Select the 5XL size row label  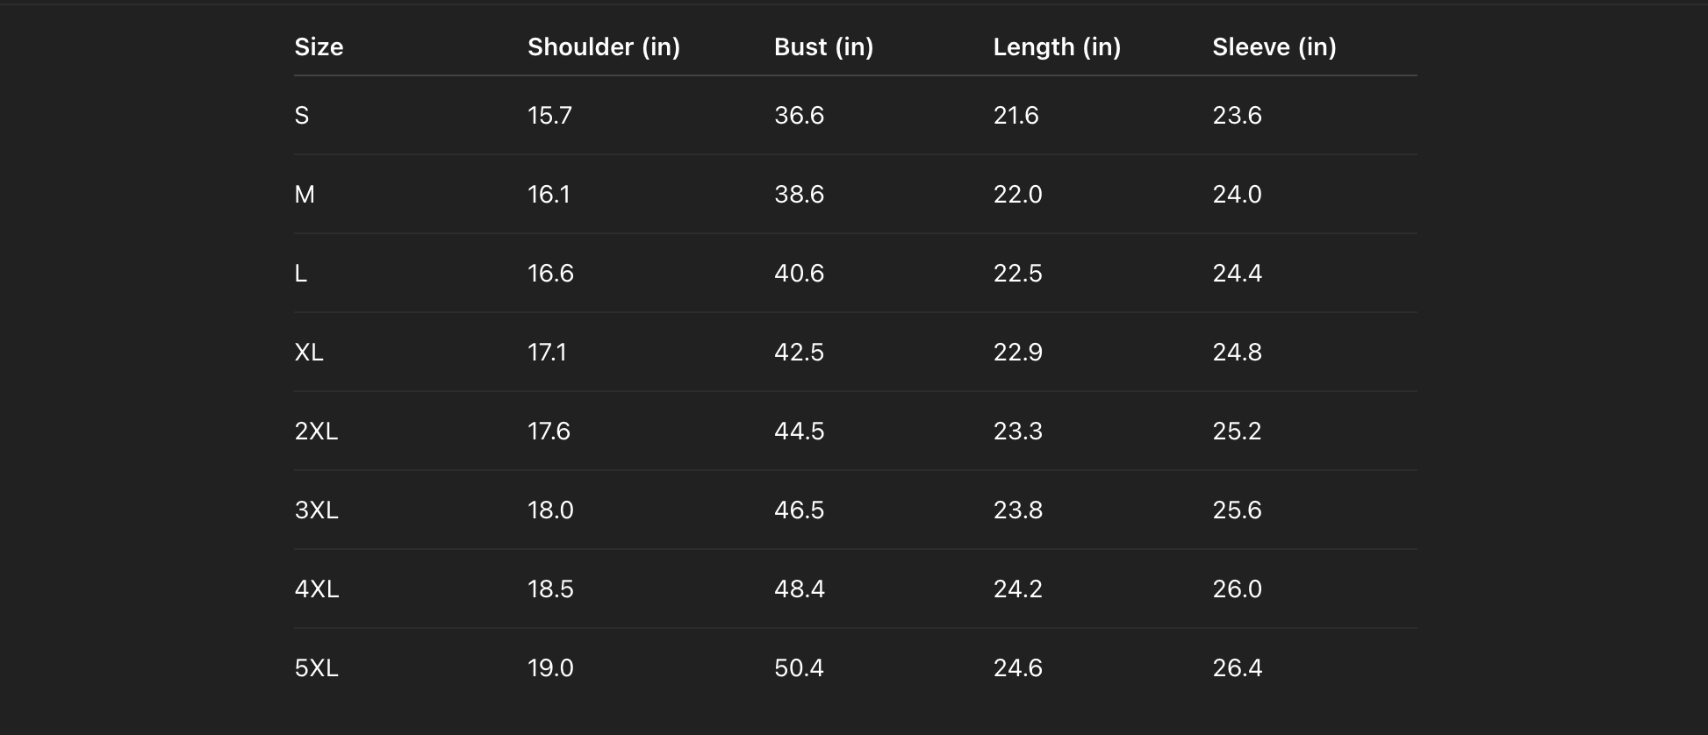(316, 668)
